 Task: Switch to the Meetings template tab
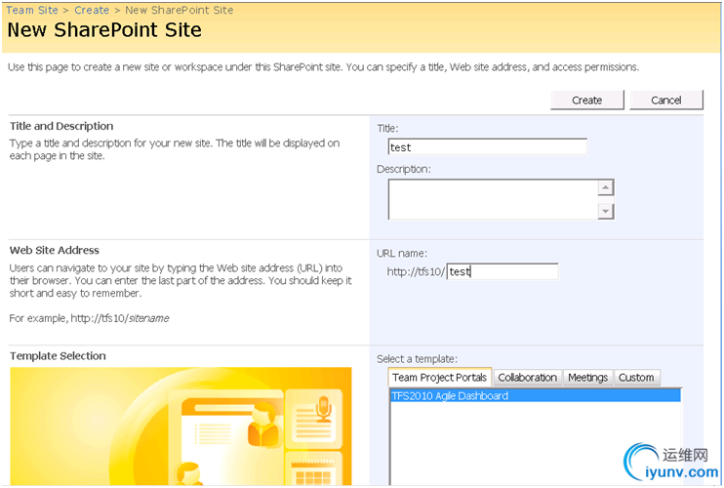587,378
